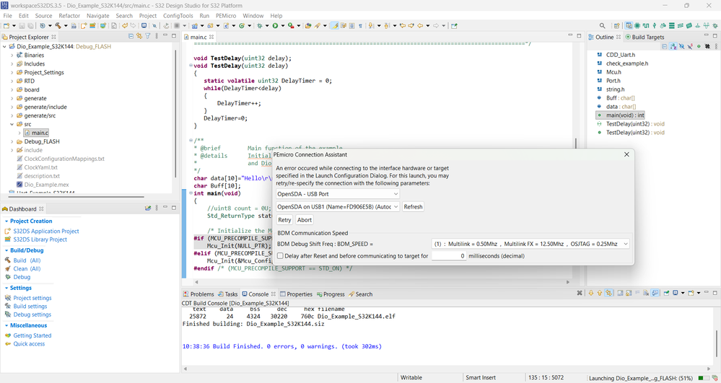Click the Open Perspective icon in toolbar
This screenshot has height=383, width=721.
coord(617,26)
